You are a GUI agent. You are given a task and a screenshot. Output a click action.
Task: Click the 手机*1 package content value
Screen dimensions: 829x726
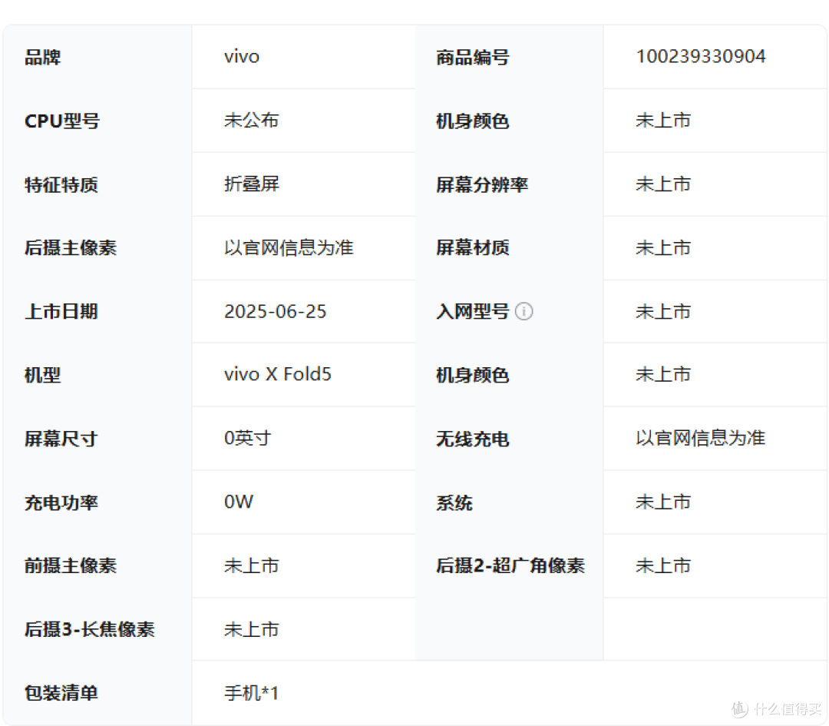click(x=251, y=693)
